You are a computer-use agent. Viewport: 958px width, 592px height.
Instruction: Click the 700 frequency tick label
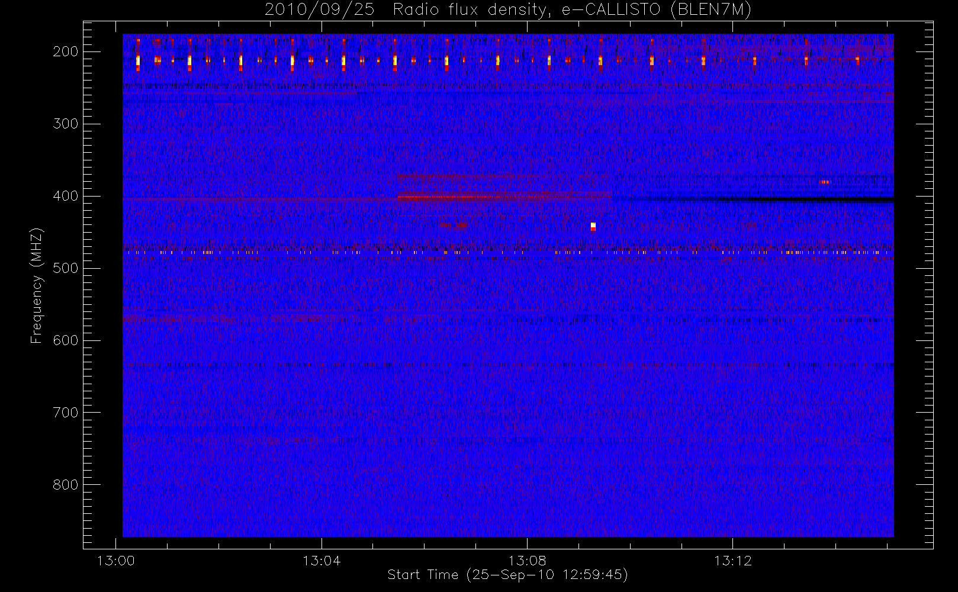click(x=66, y=413)
